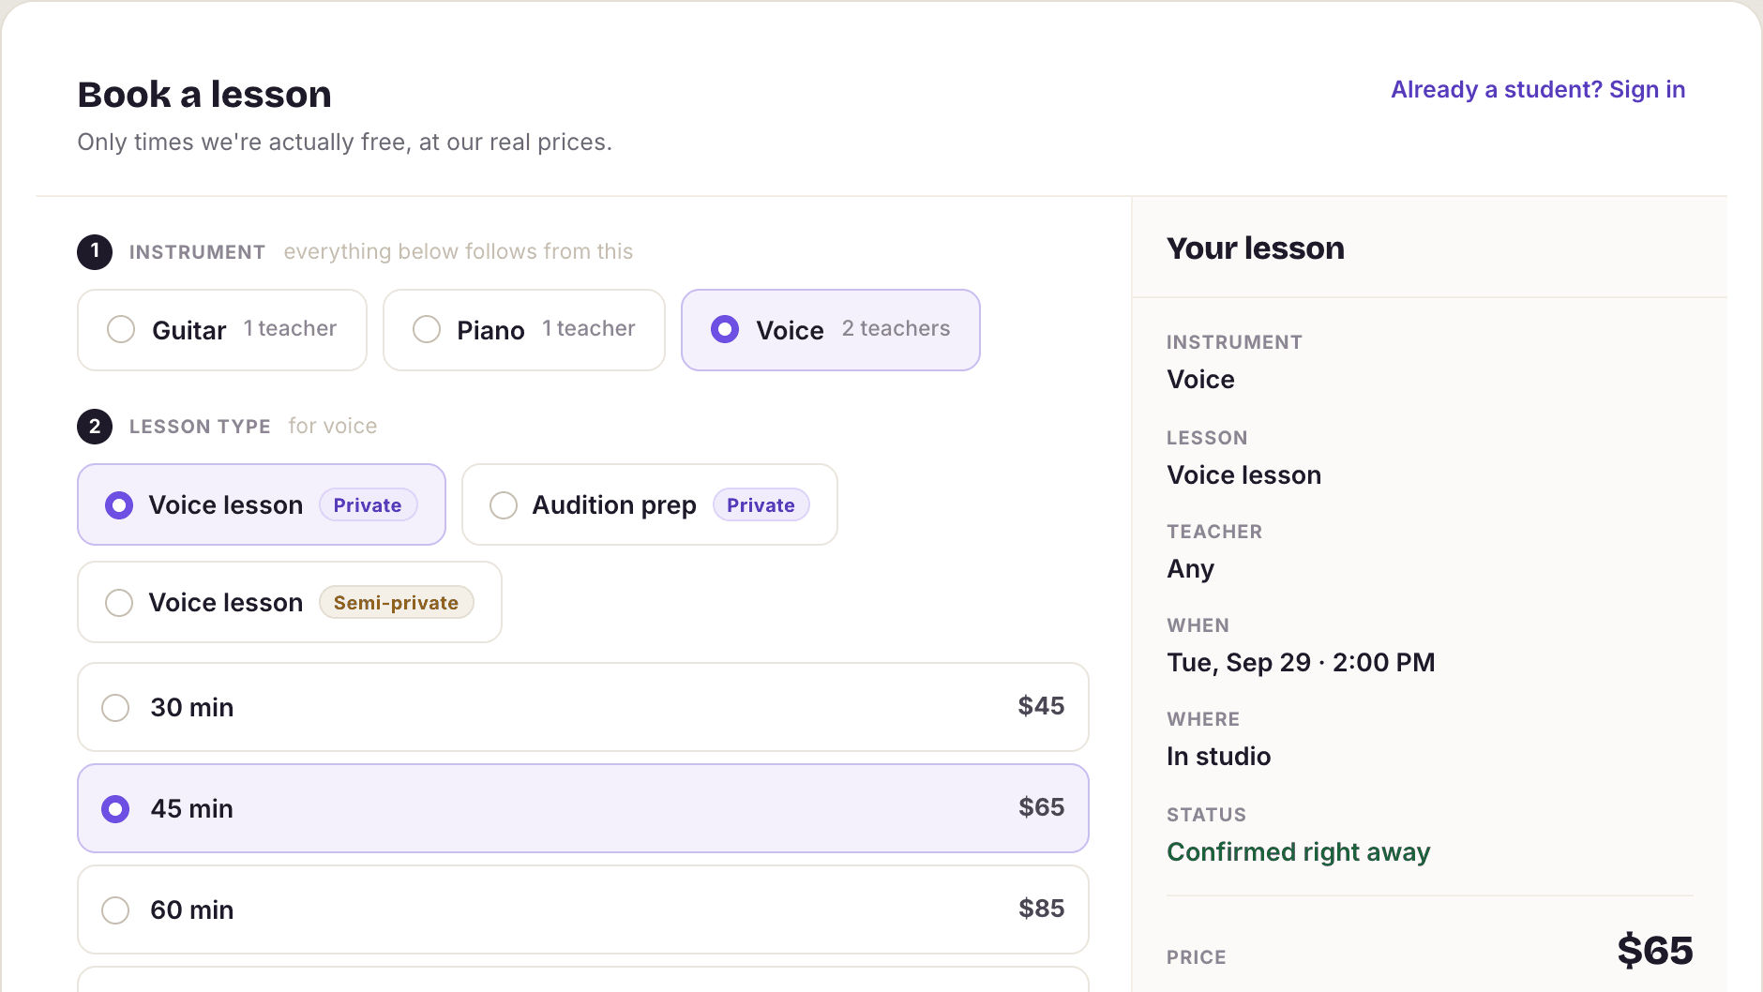This screenshot has height=992, width=1763.
Task: Click the 'Confirmed right away' status text
Action: tap(1299, 852)
